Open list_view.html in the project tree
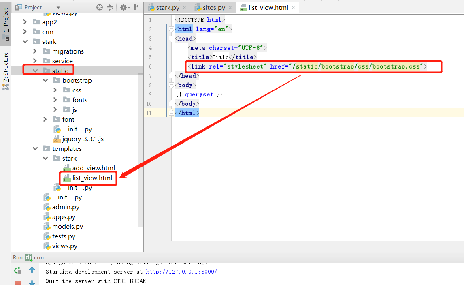The width and height of the screenshot is (464, 285). (x=92, y=178)
